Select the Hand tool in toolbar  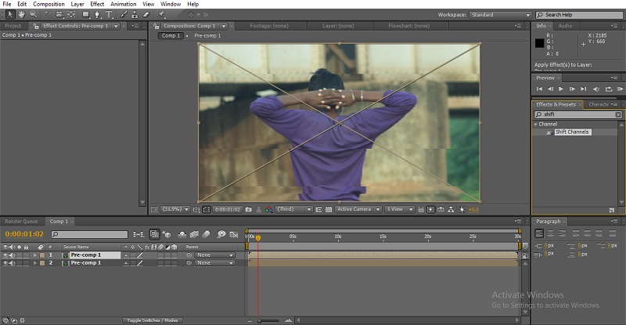tap(20, 15)
